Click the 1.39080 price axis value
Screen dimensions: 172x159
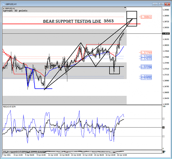coord(166,10)
